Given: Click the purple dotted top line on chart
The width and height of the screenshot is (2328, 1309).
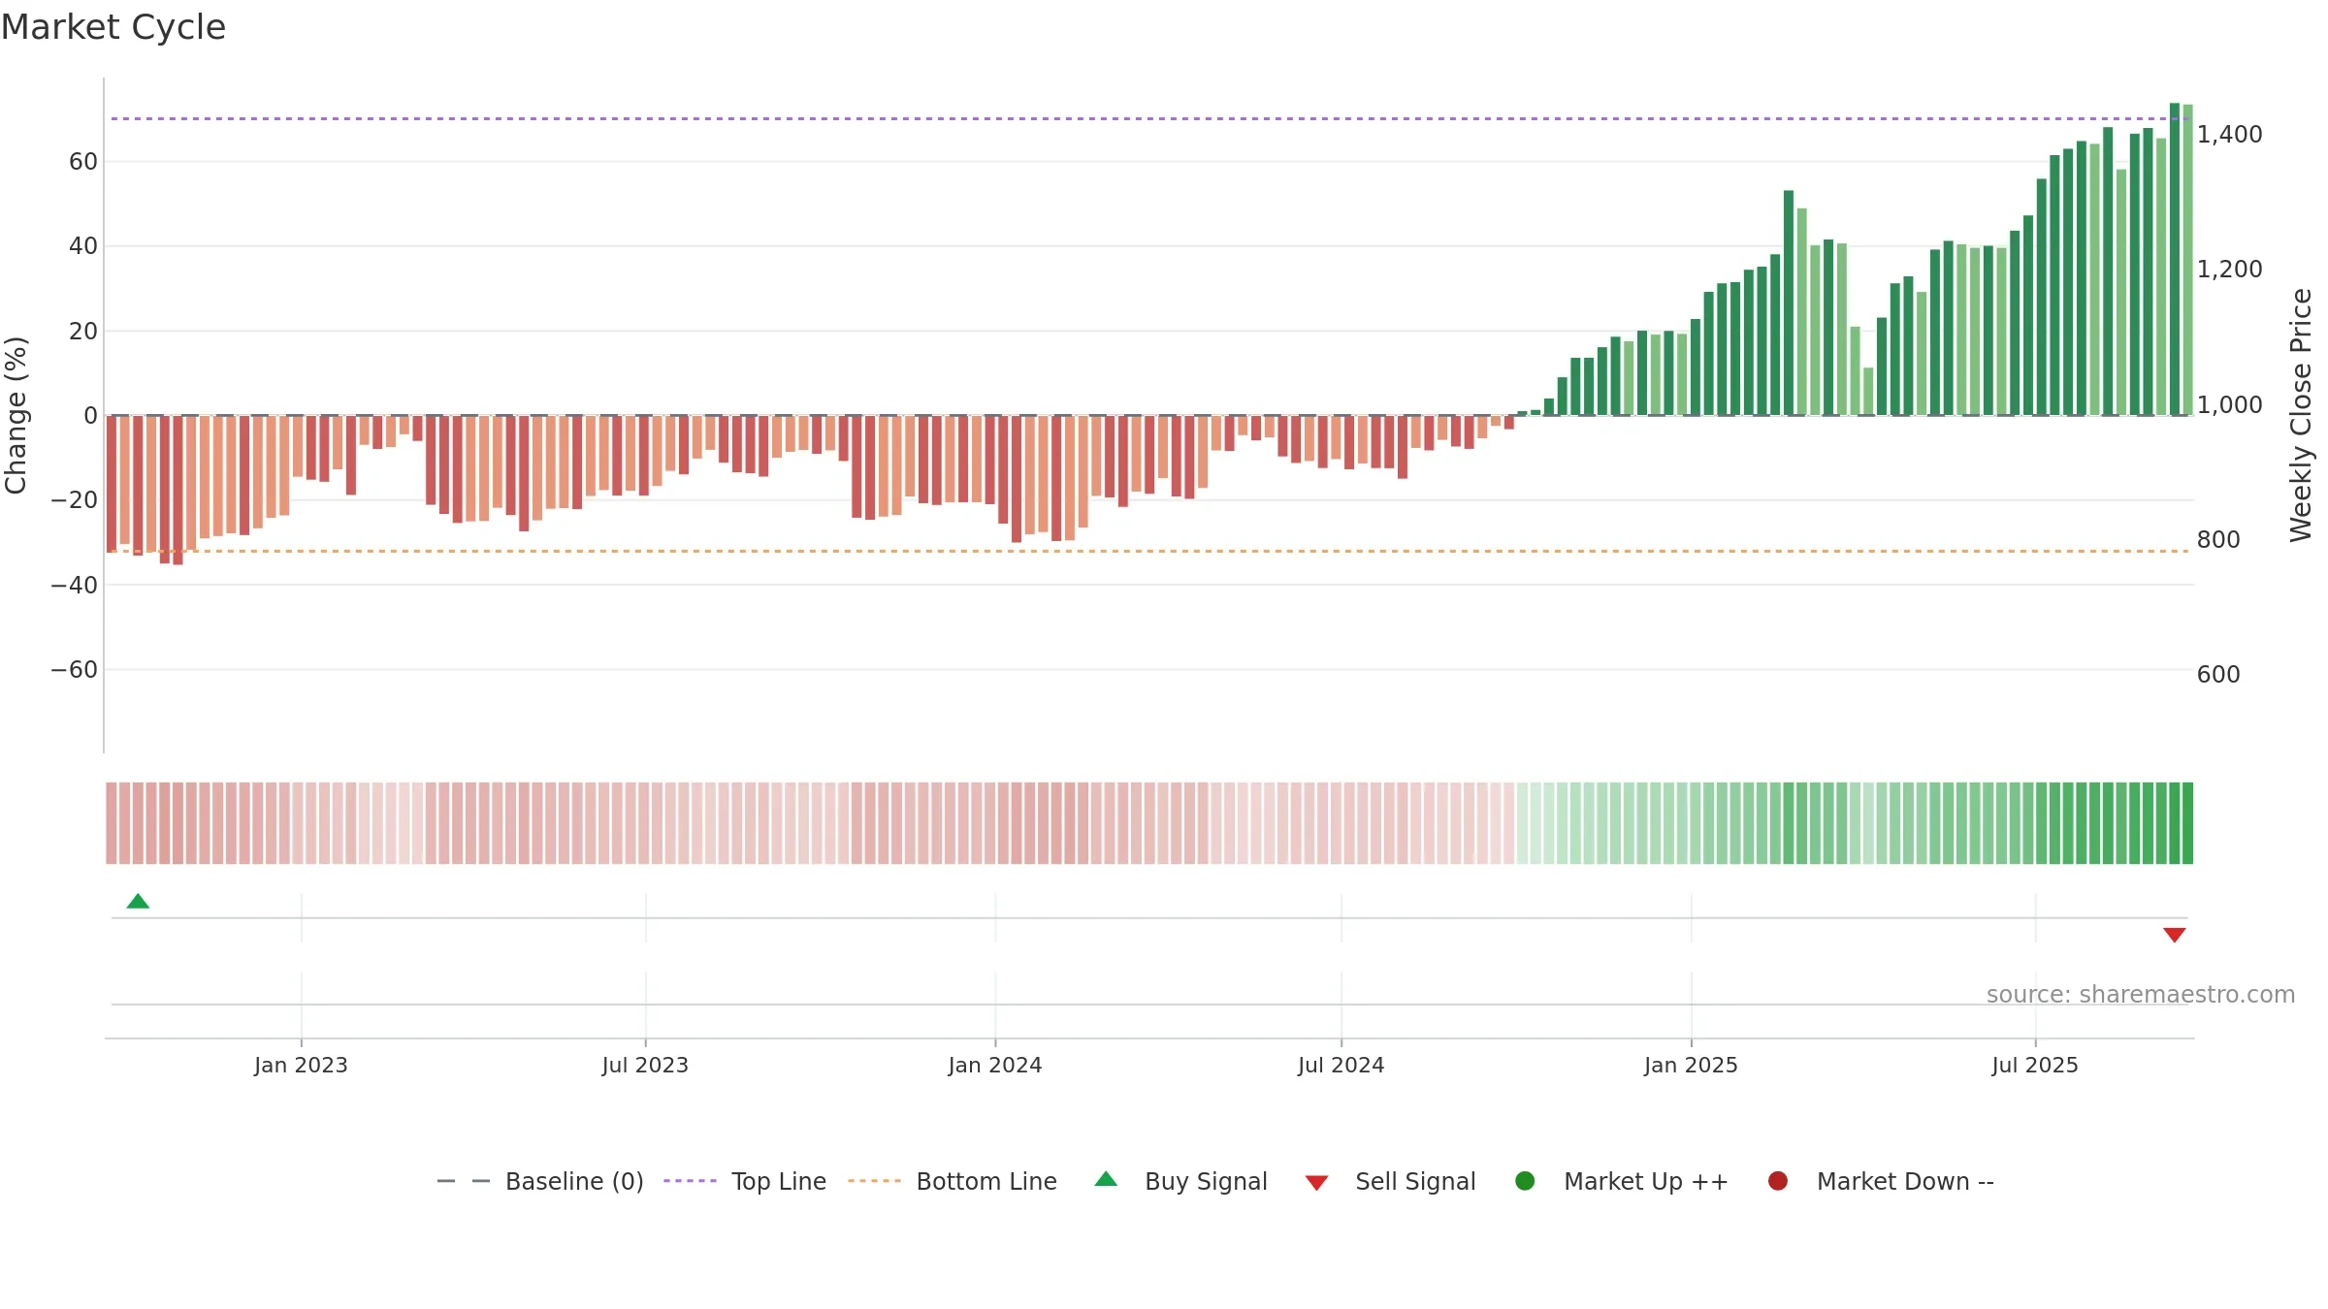Looking at the screenshot, I should [1149, 118].
